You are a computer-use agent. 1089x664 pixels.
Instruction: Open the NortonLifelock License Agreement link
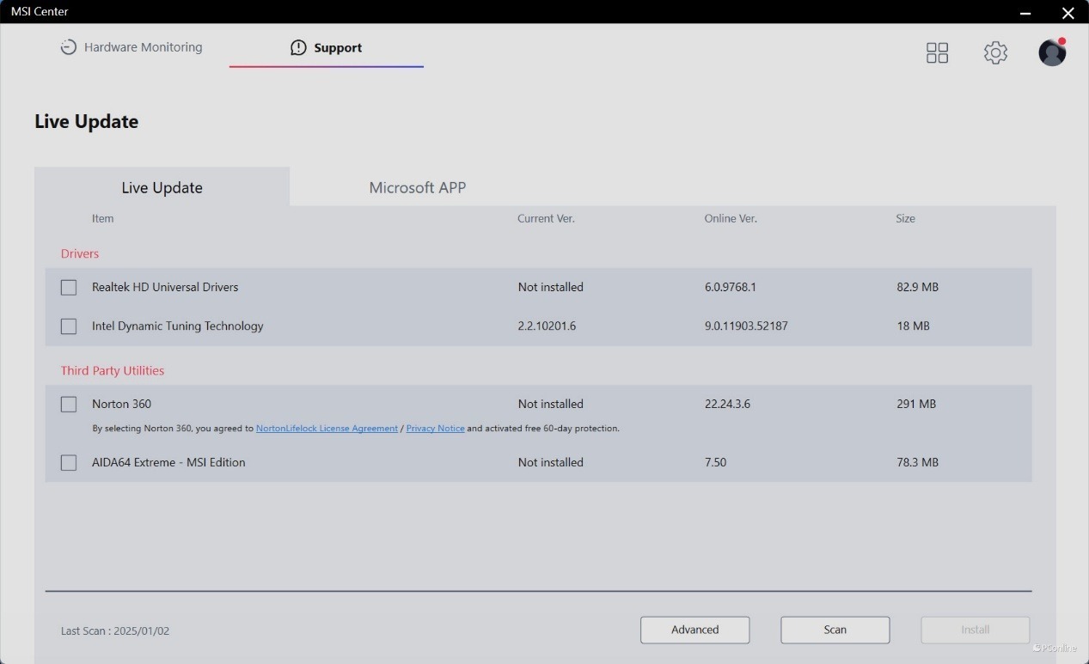click(327, 428)
